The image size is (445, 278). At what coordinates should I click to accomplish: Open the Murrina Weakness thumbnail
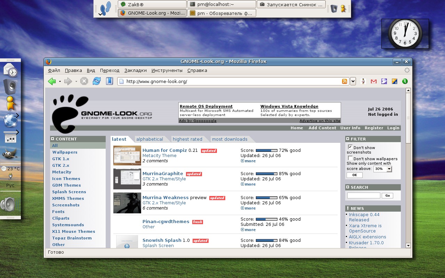coord(127,203)
